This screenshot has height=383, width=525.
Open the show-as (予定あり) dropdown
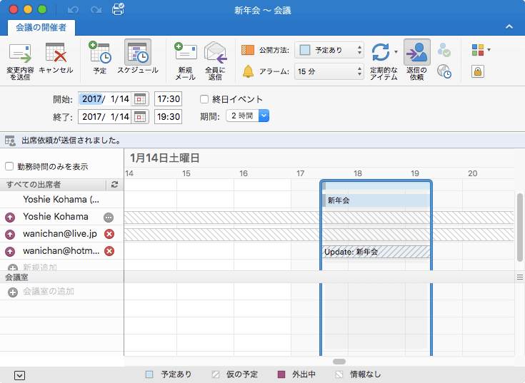(329, 50)
